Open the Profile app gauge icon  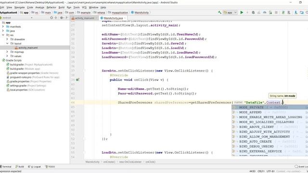(265, 12)
